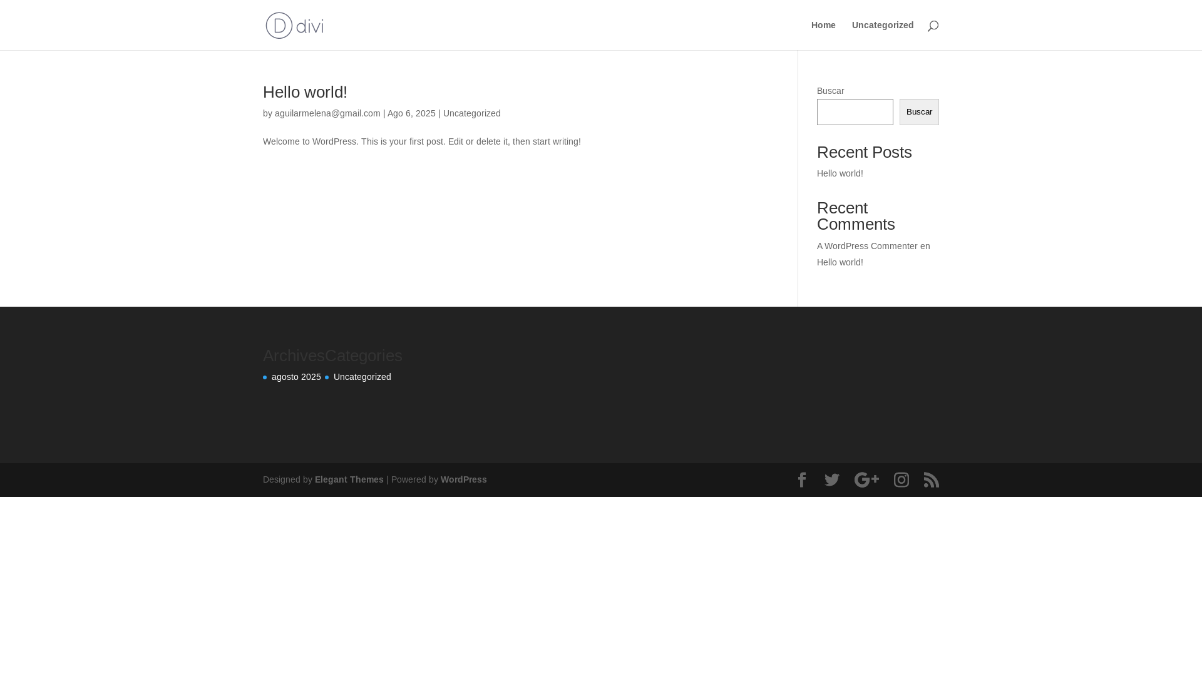Click the post date Ago 6, 2025
1202x676 pixels.
click(x=411, y=113)
